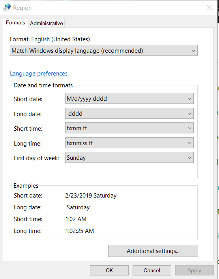Image resolution: width=219 pixels, height=279 pixels.
Task: Close the Region dialog window
Action: tap(209, 7)
